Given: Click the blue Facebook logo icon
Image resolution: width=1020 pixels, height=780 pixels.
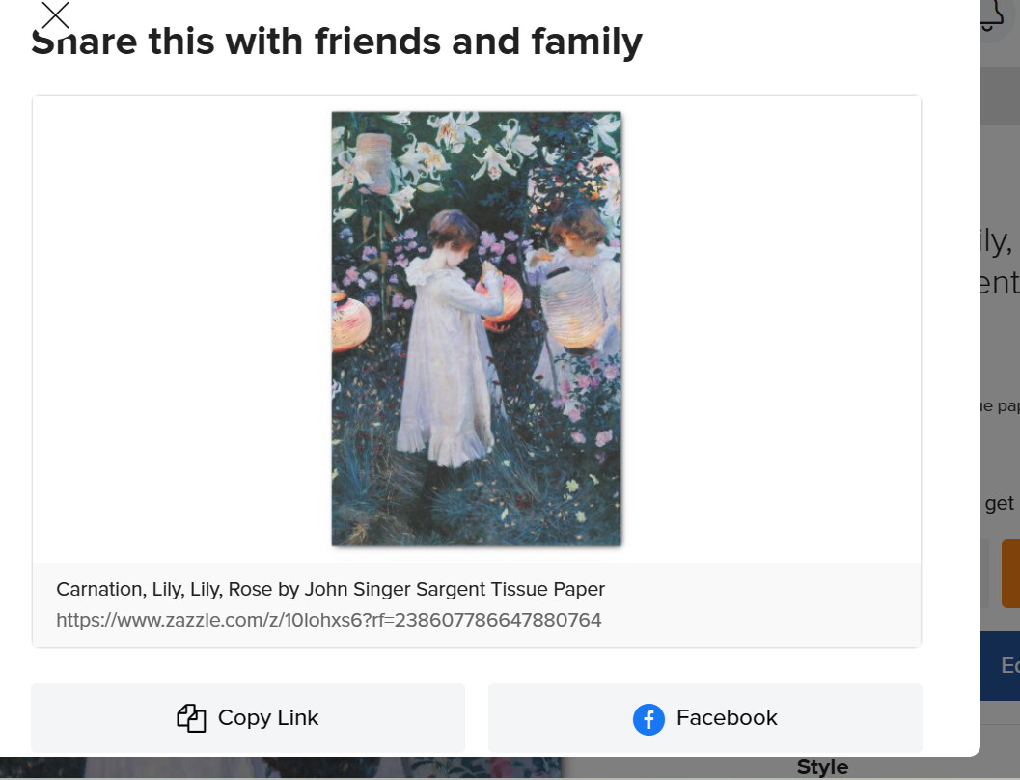Looking at the screenshot, I should [x=648, y=719].
